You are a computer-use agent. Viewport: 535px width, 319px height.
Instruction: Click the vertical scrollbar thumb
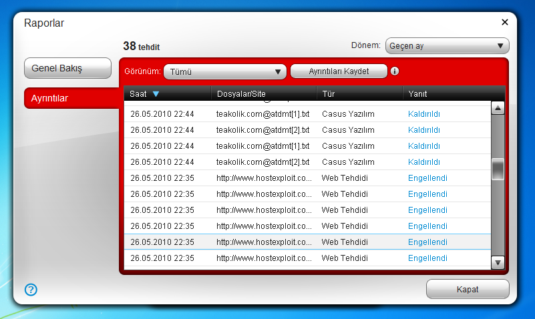tap(498, 169)
